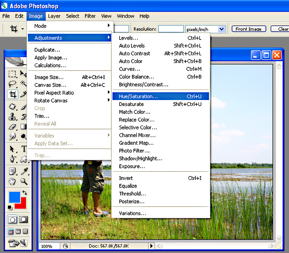Image resolution: width=289 pixels, height=253 pixels.
Task: Click Jump to ImageReady icon
Action: 17,243
